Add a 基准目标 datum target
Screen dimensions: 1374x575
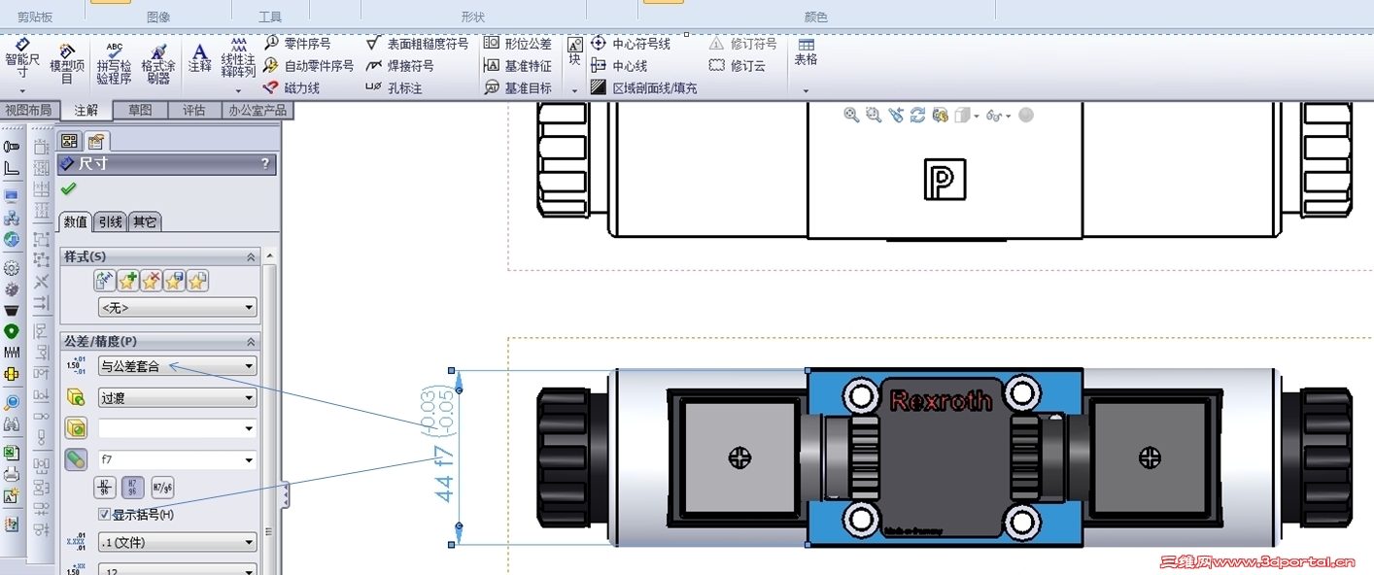[x=518, y=87]
